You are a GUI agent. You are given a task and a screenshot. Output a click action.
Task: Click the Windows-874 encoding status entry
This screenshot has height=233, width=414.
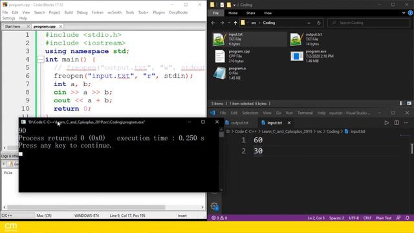point(86,216)
